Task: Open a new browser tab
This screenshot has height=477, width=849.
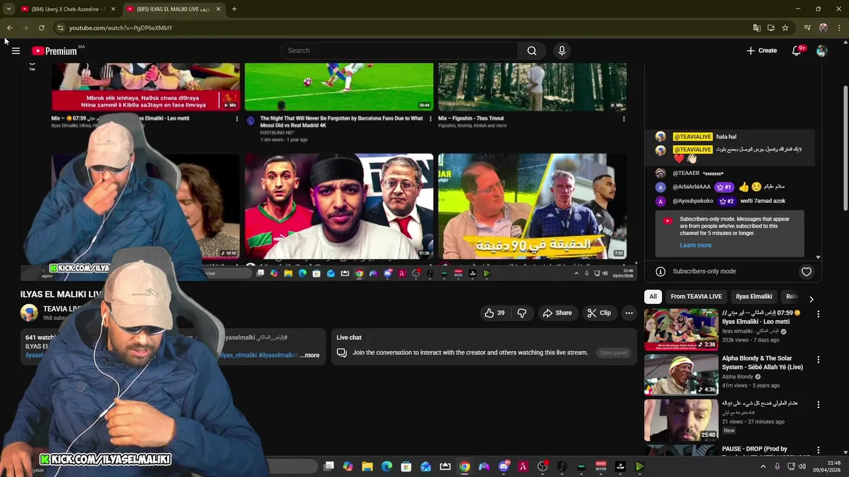Action: (234, 9)
